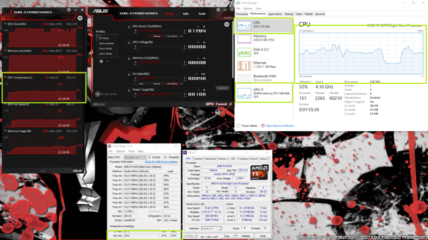The width and height of the screenshot is (428, 240).
Task: Decrease GPU Boost Clock with the left arrow
Action: 135,31
